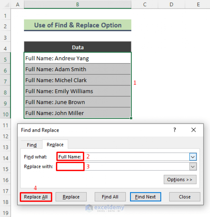Click the title cell 'Use of Find & Replace Option'
Image resolution: width=210 pixels, height=217 pixels.
point(77,25)
